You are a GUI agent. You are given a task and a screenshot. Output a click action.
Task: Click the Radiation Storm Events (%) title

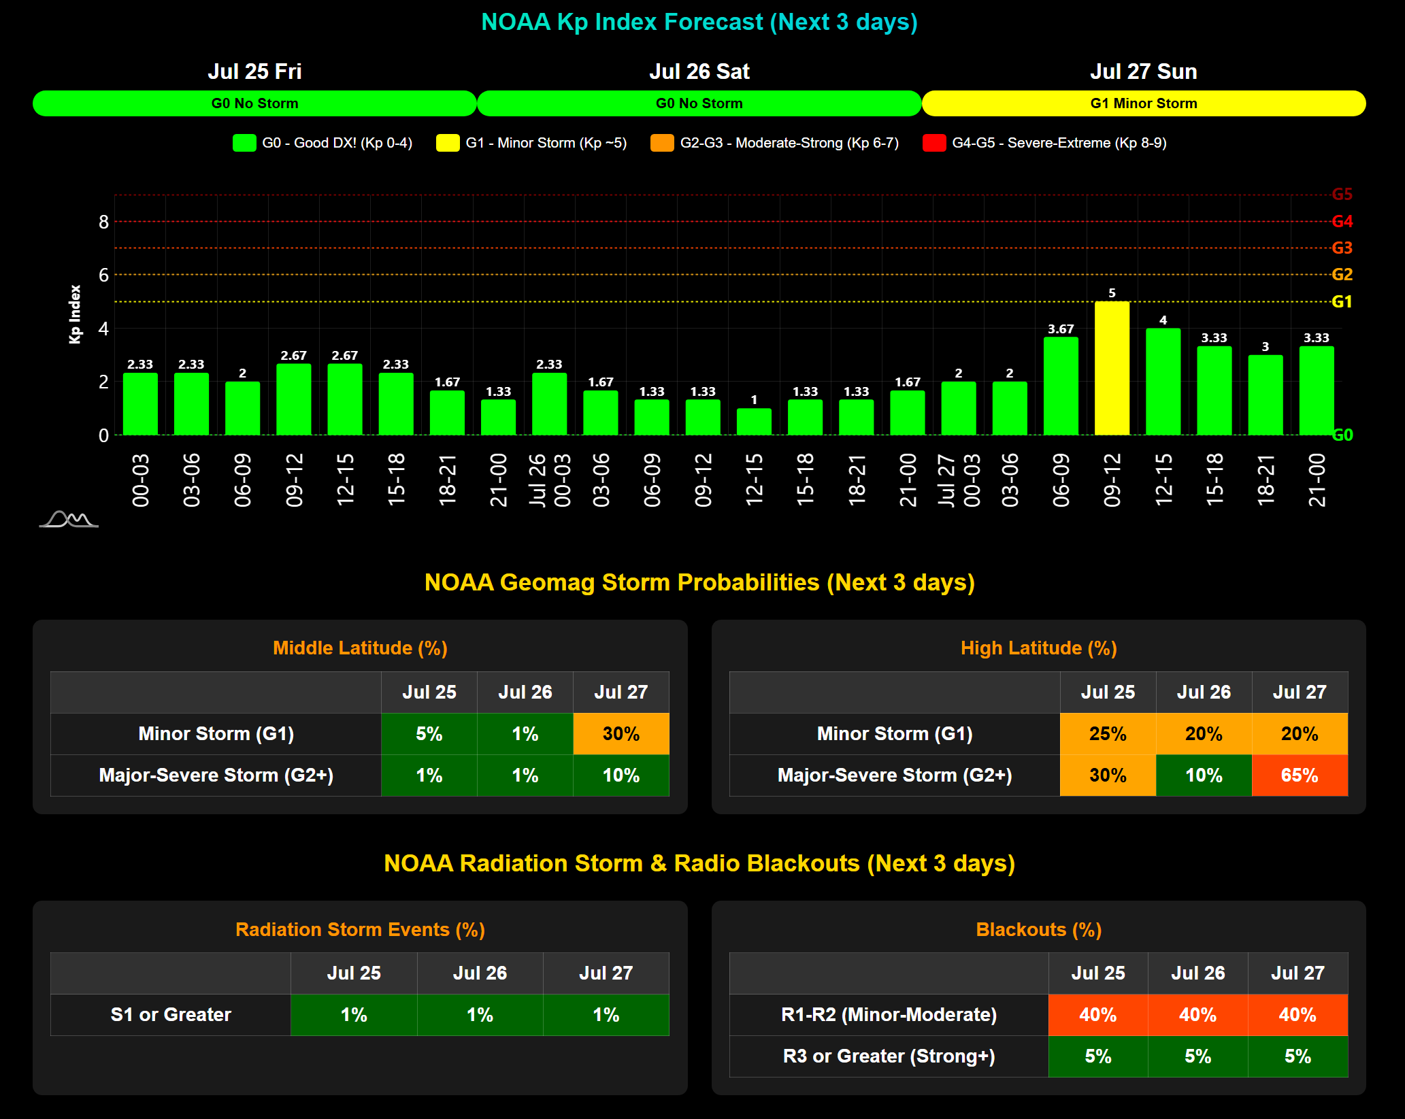click(360, 929)
